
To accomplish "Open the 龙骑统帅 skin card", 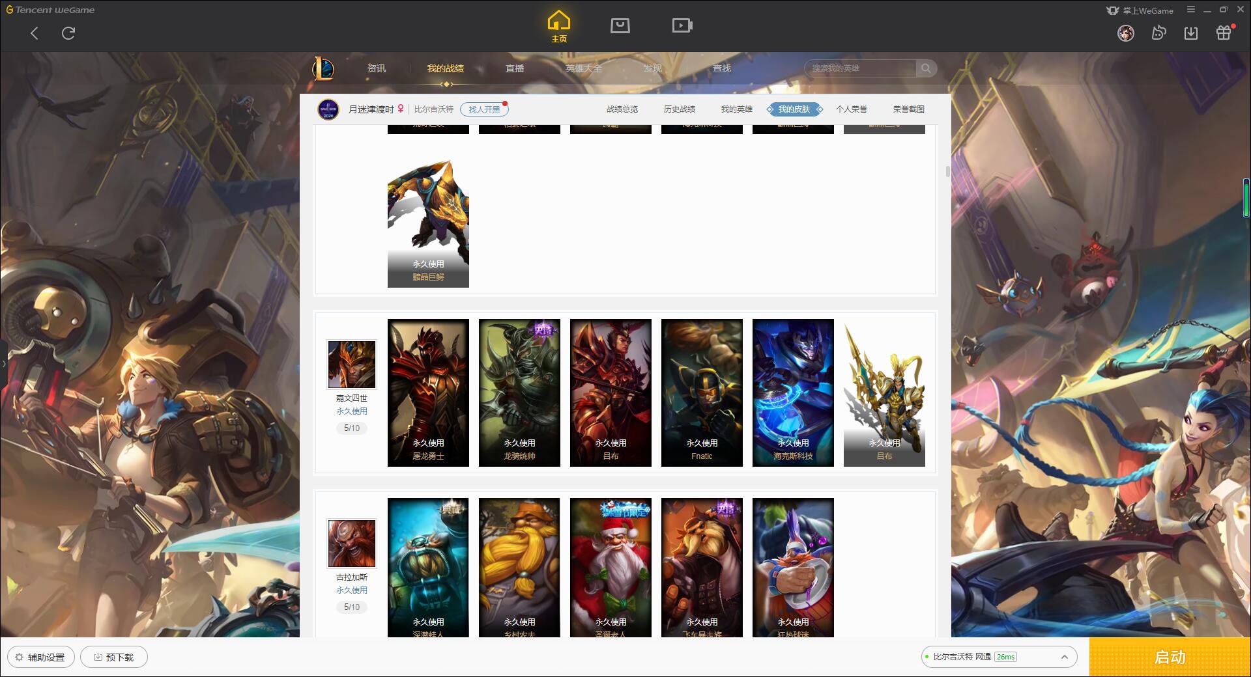I will [x=519, y=393].
